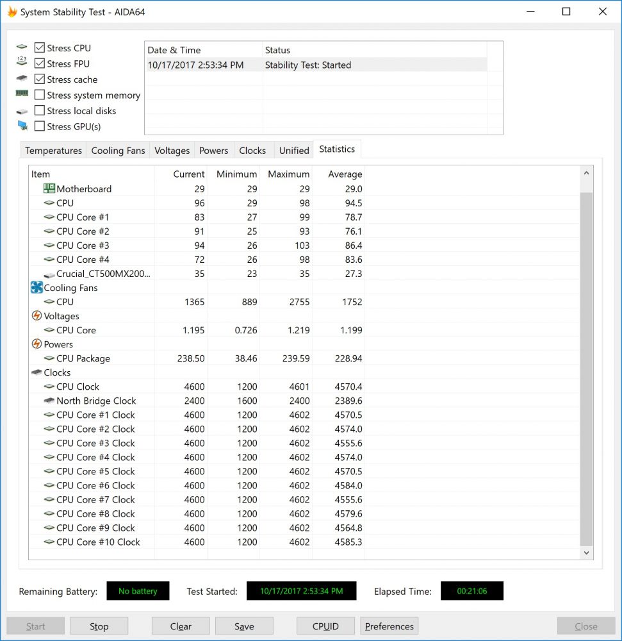
Task: Open the Cooling Fans tab
Action: point(118,151)
